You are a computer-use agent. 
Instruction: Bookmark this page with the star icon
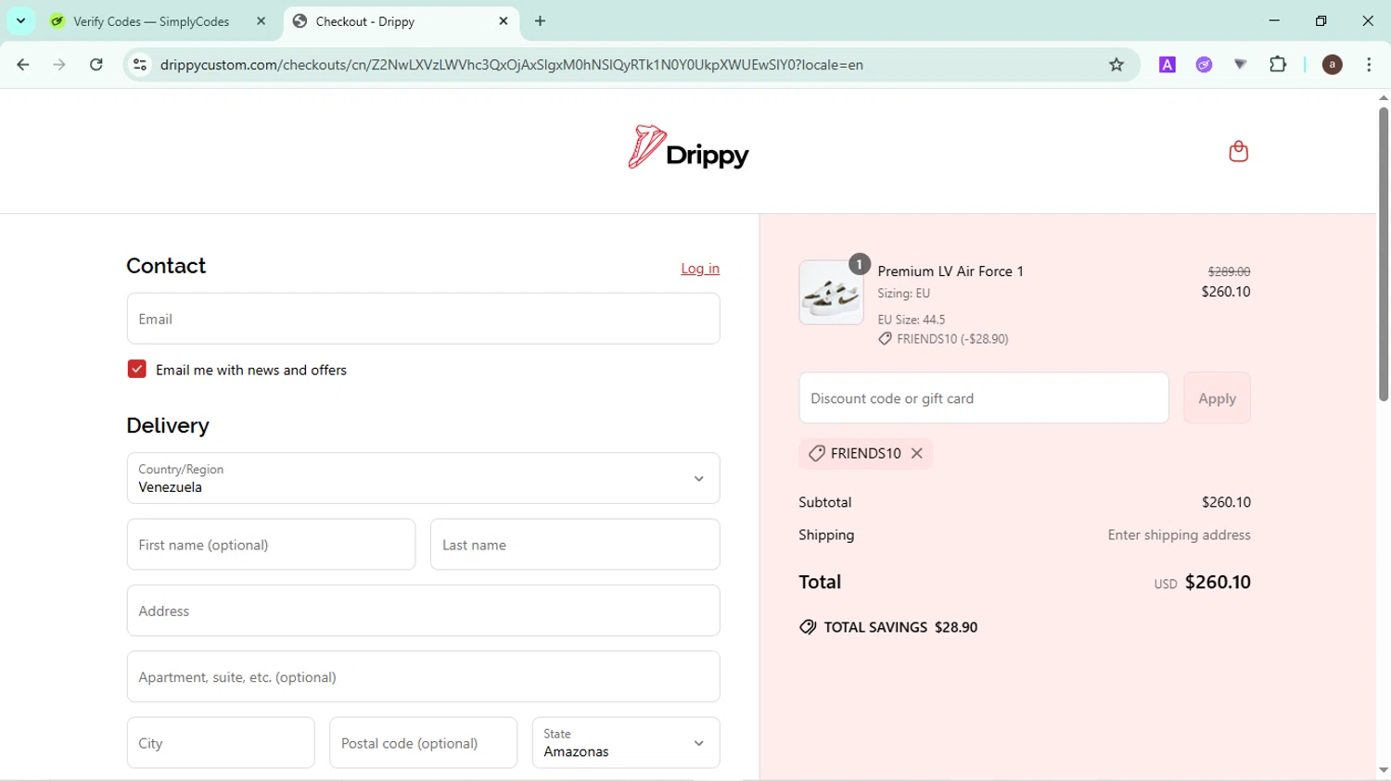coord(1117,65)
